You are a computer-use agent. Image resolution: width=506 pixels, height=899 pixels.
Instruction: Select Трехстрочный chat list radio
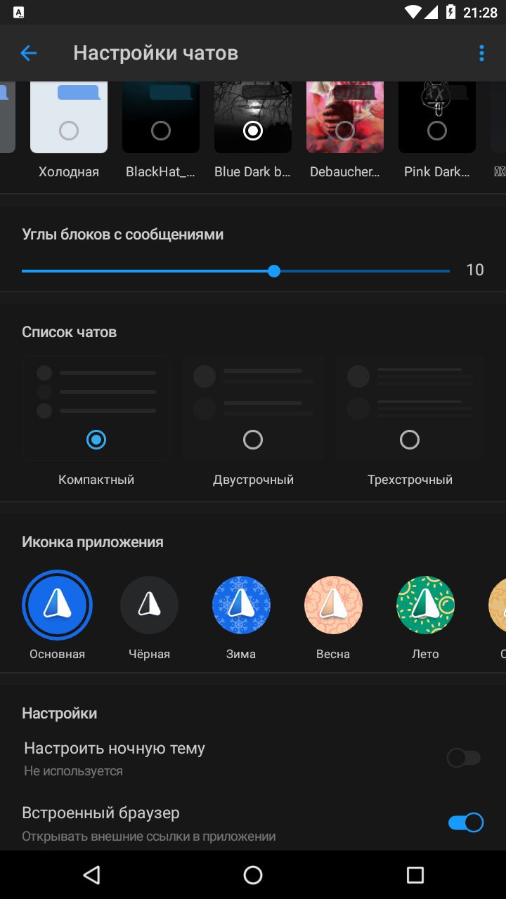pyautogui.click(x=410, y=440)
